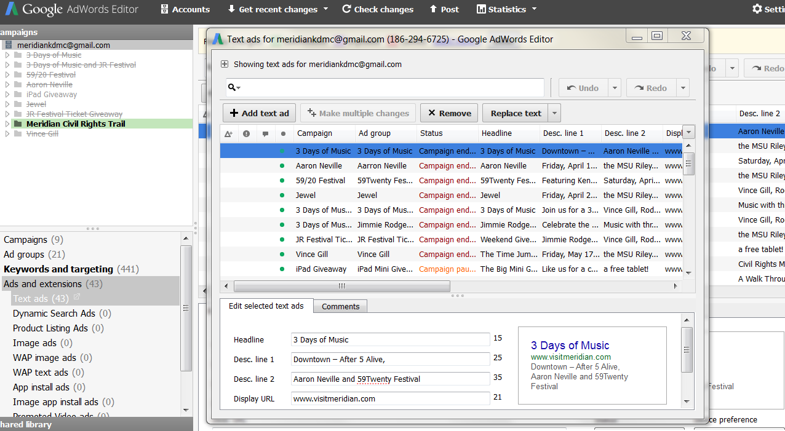Open Get recent changes dropdown arrow

pyautogui.click(x=326, y=9)
